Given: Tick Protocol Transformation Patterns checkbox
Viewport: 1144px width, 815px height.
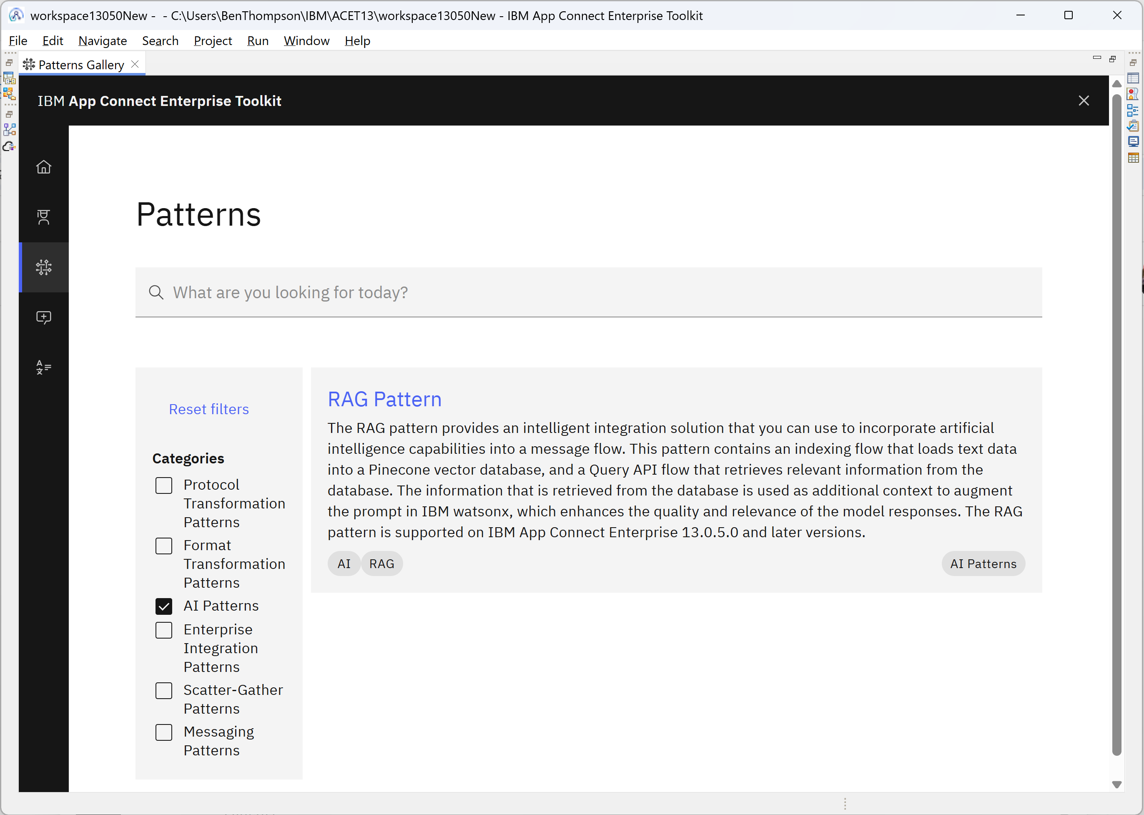Looking at the screenshot, I should [x=163, y=485].
